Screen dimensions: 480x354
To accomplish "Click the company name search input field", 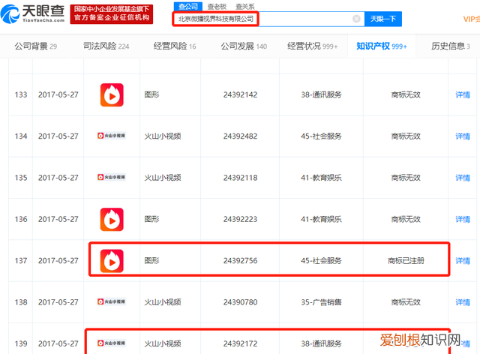I will click(x=268, y=19).
